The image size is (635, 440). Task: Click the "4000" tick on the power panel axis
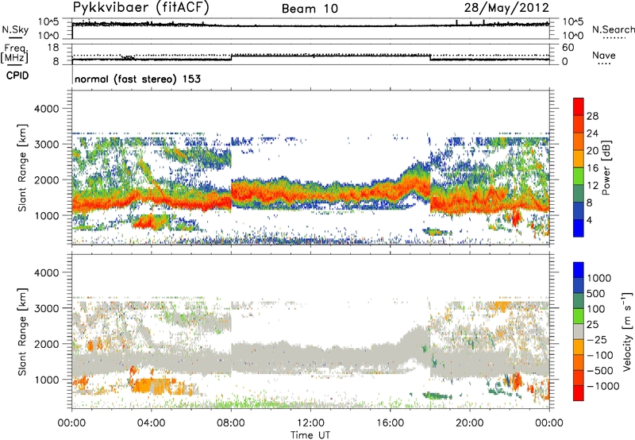[x=46, y=109]
